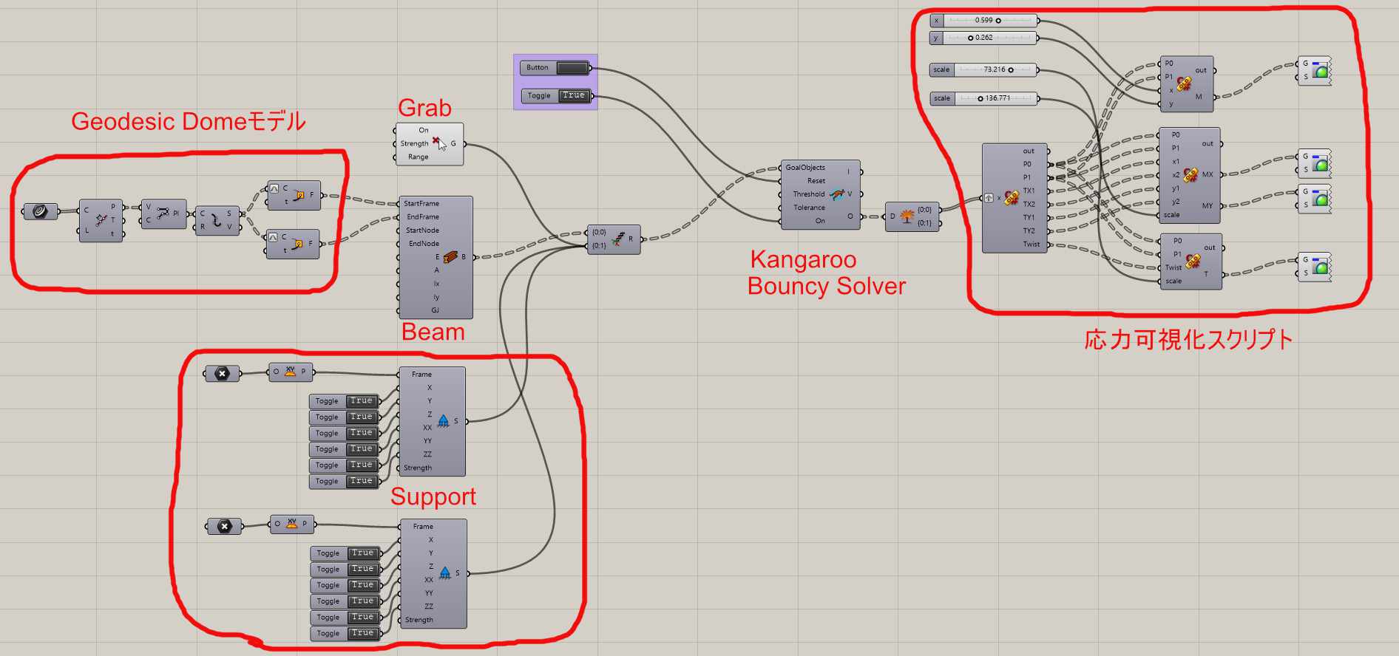Flip the last Toggle wired to lower Support
The height and width of the screenshot is (656, 1399).
point(363,633)
